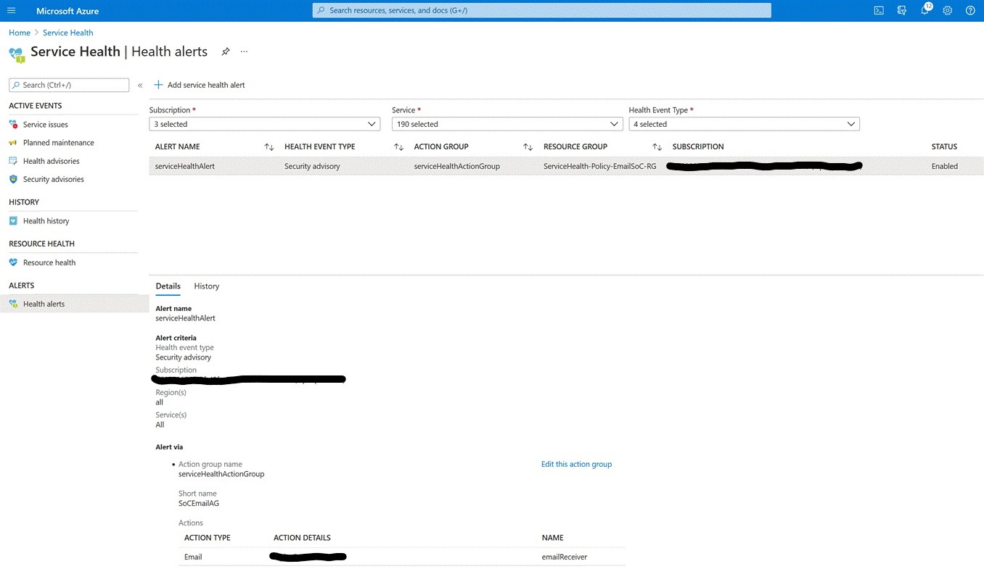Viewport: 984px width, 577px height.
Task: Click ServiceHealth-Policy-EmailSoC-RG resource group cell
Action: 600,166
